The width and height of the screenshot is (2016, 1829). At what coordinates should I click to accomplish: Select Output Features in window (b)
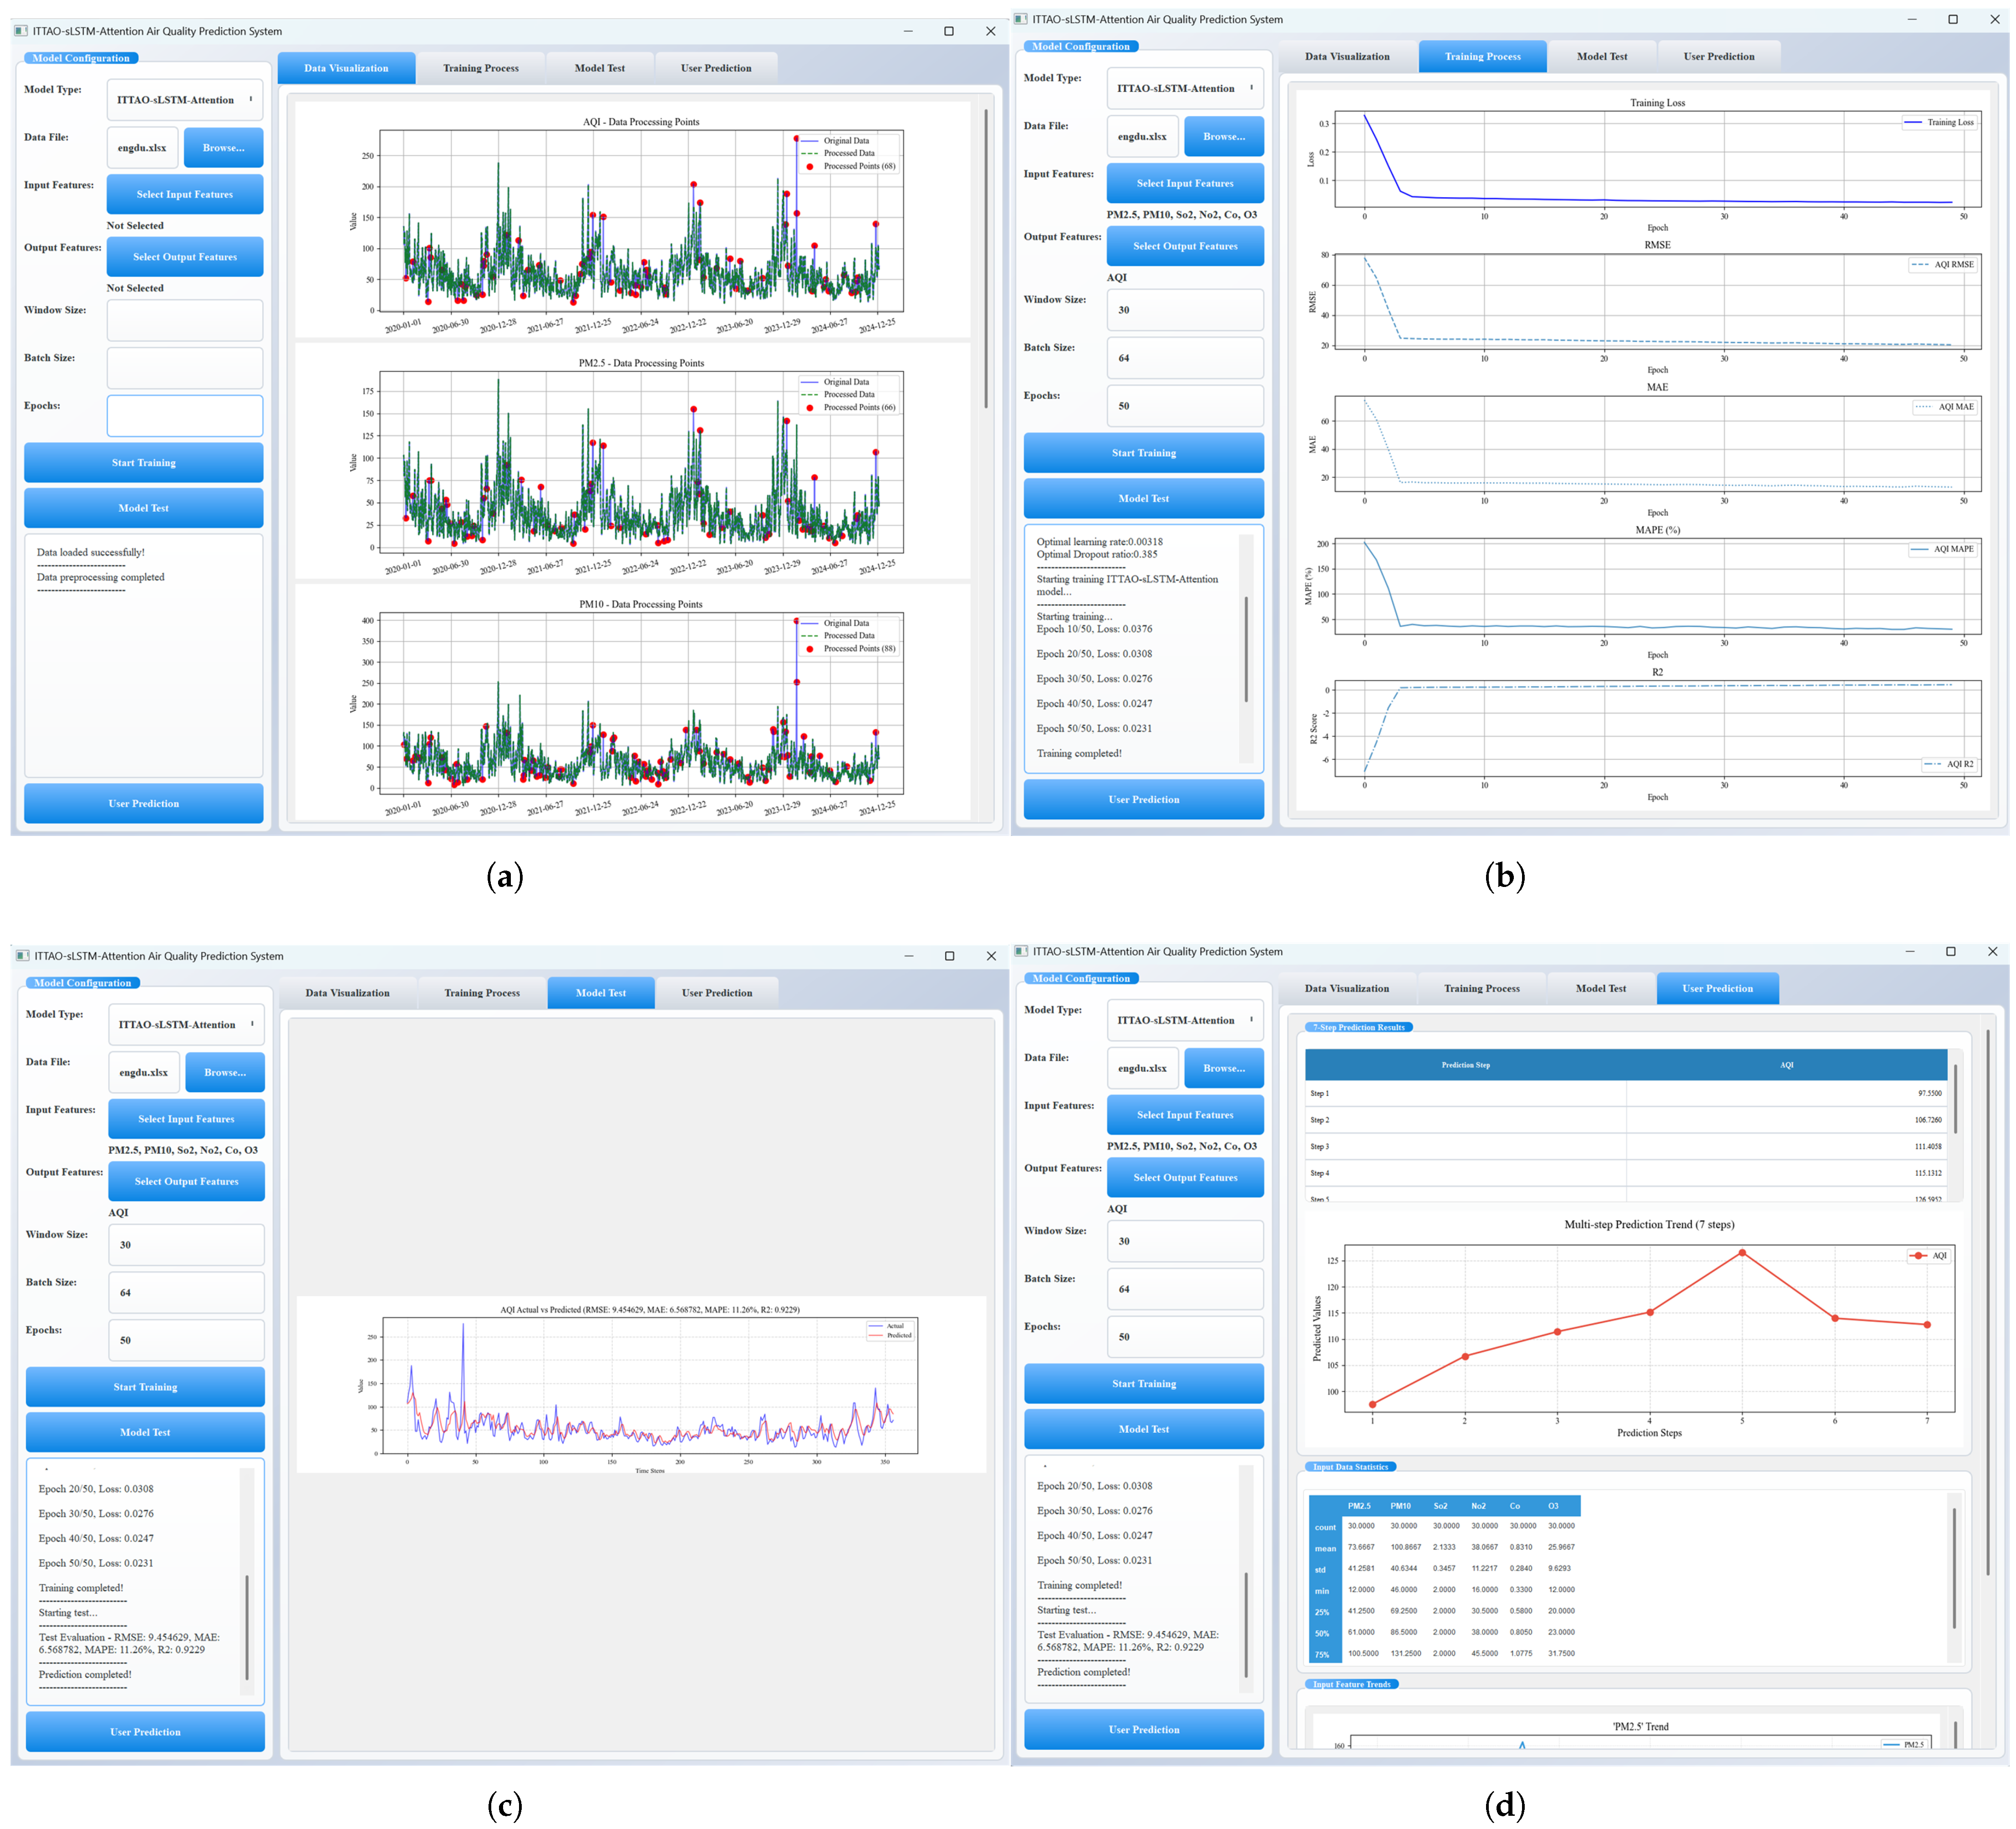click(x=1185, y=246)
